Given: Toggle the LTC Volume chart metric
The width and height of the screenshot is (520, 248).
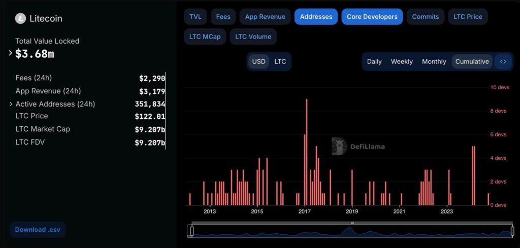Looking at the screenshot, I should (253, 37).
